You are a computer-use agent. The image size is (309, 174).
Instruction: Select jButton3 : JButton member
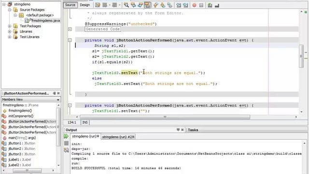pos(22,154)
